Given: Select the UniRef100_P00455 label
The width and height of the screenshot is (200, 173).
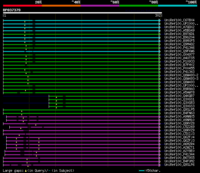Looking at the screenshot, I should pos(179,69).
